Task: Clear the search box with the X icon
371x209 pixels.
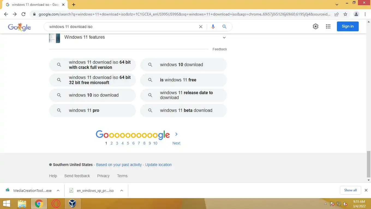Action: (x=201, y=27)
